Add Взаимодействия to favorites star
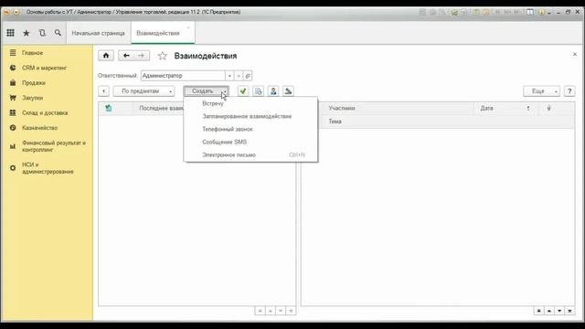Screen dimensions: 585x329 pos(163,56)
